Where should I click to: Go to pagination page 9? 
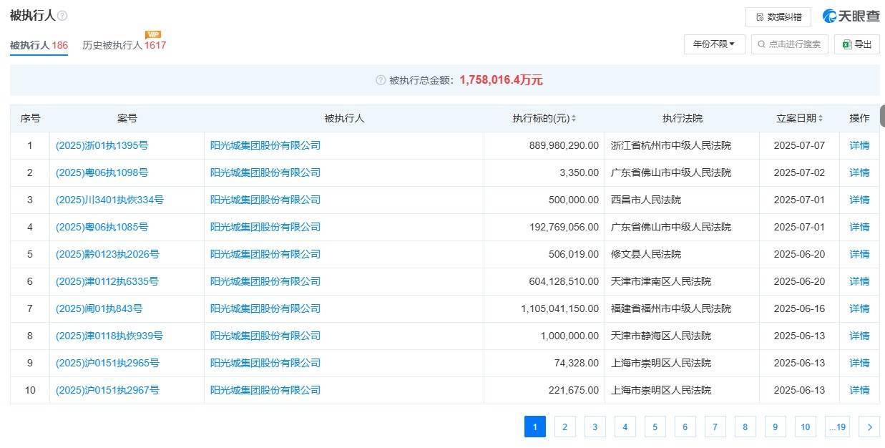tap(775, 427)
